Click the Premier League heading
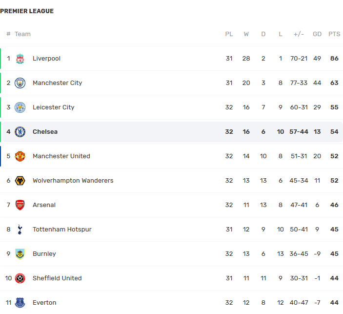 (x=27, y=11)
